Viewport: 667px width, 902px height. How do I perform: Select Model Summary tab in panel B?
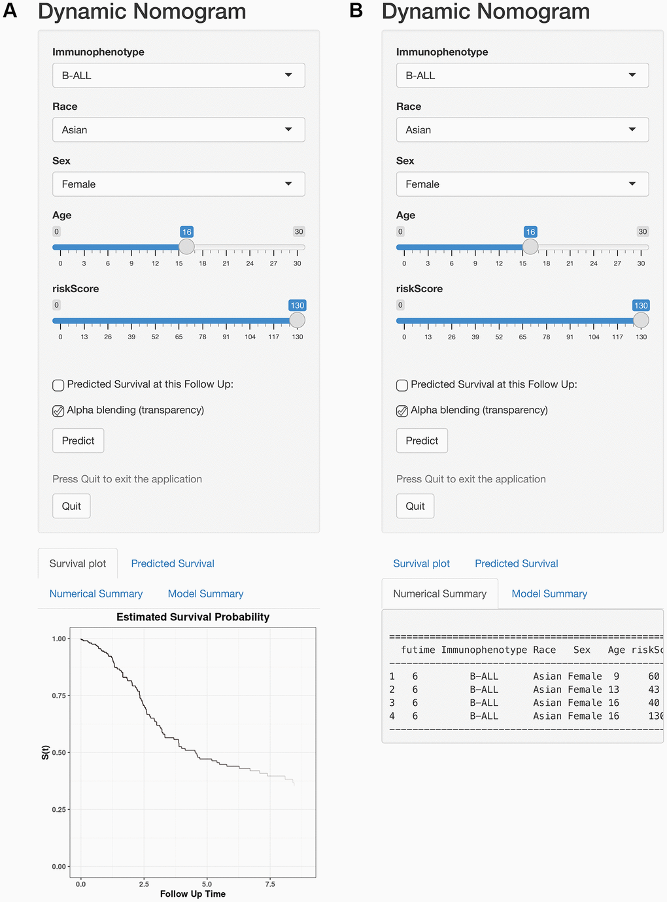[549, 593]
